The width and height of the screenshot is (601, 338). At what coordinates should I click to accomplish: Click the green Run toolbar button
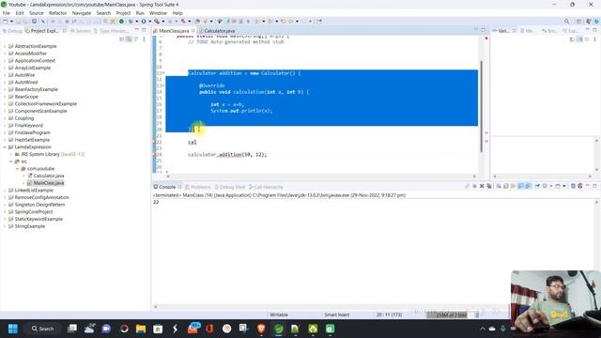point(144,22)
